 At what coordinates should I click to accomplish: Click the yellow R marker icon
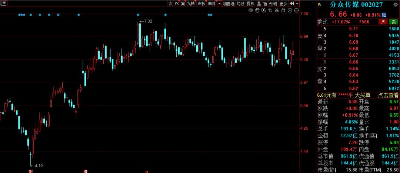320,4
